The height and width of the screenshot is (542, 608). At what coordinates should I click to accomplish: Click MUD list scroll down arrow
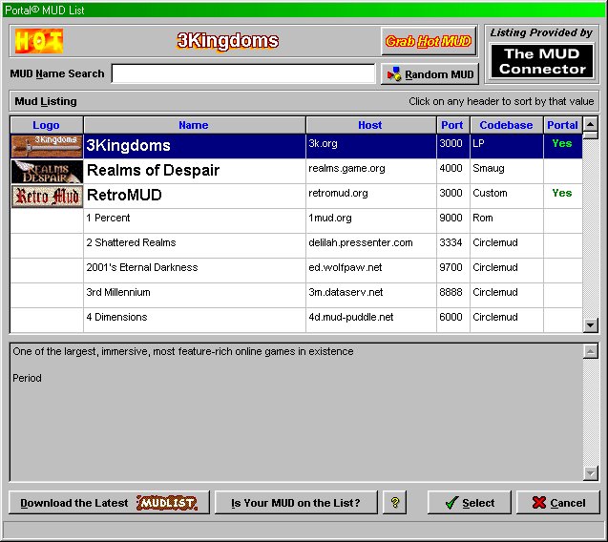pos(591,324)
